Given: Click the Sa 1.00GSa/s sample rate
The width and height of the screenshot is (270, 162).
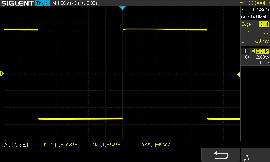Looking at the screenshot, I should tap(255, 10).
